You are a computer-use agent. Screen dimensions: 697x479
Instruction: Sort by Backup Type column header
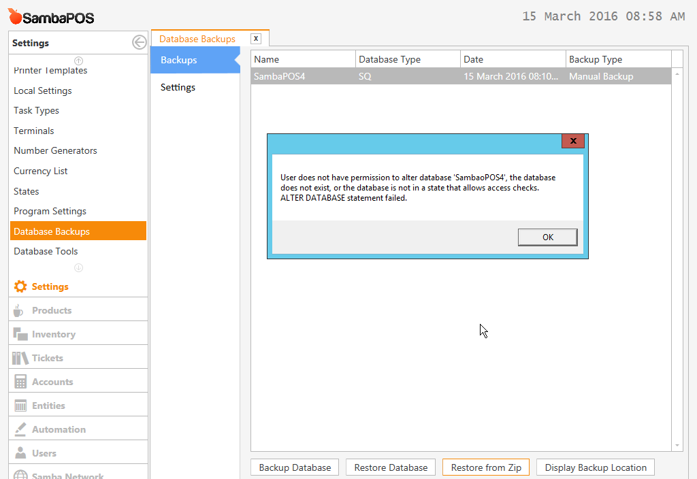tap(618, 59)
